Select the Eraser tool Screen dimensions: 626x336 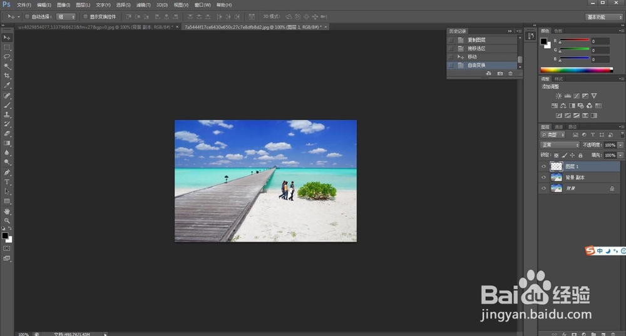point(7,134)
